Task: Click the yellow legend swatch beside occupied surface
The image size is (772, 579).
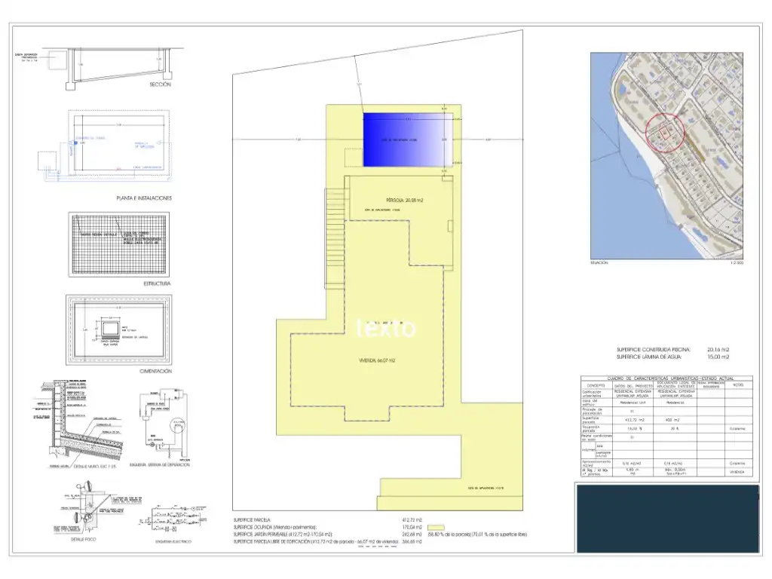Action: pos(436,527)
